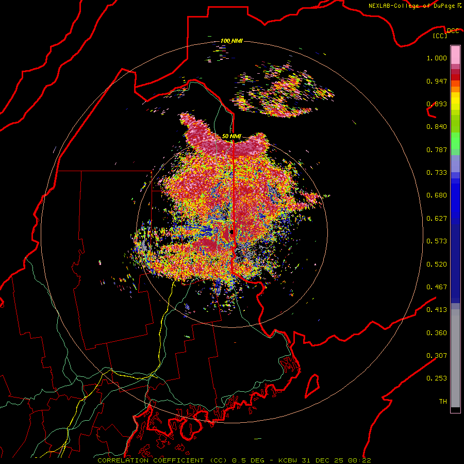The image size is (464, 464).
Task: Click the 0.627 legend value
Action: [x=437, y=219]
